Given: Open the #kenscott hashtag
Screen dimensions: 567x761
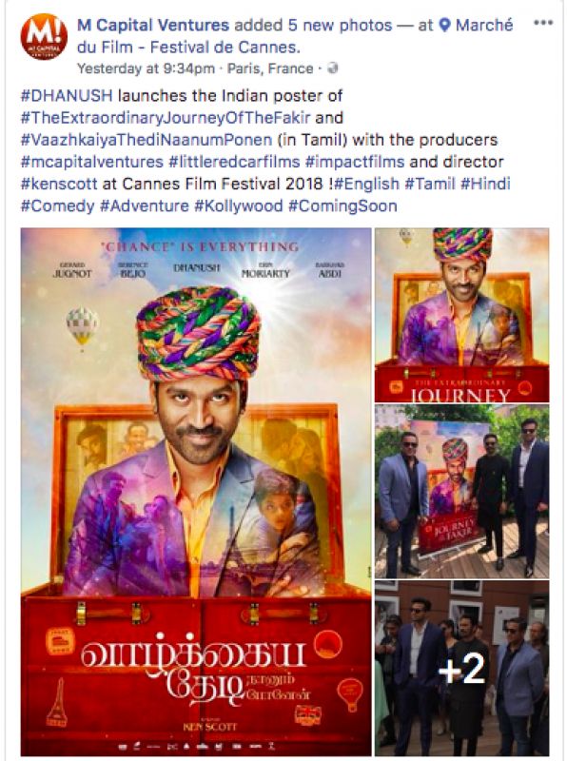Looking at the screenshot, I should (x=59, y=184).
